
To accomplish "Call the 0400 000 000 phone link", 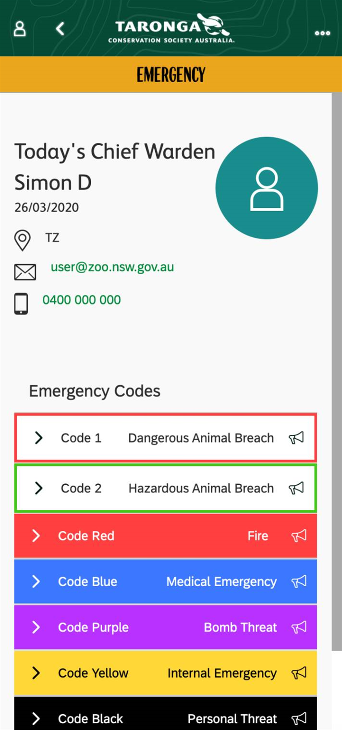I will click(82, 300).
